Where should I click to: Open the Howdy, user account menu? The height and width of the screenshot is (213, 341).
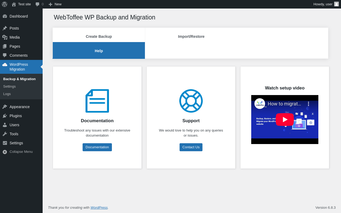[x=323, y=4]
